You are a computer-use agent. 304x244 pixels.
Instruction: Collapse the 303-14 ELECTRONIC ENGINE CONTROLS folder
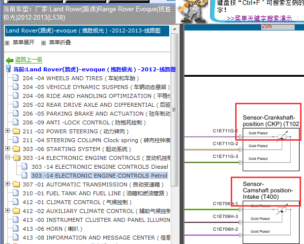[7, 157]
